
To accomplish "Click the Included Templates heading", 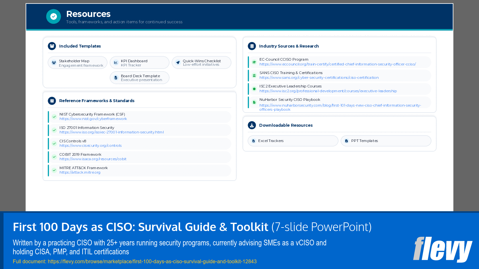I will click(x=80, y=46).
